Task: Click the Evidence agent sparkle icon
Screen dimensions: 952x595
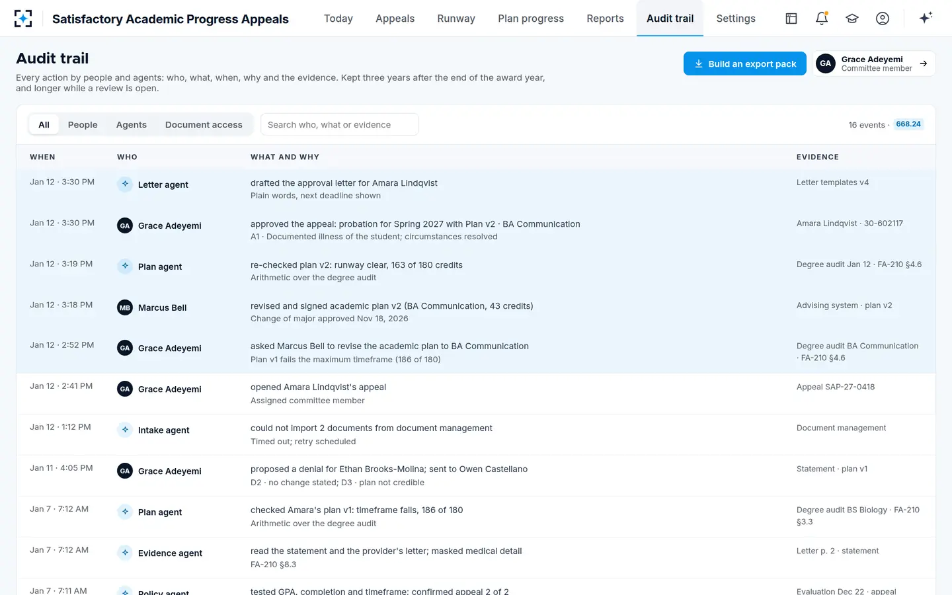Action: click(x=125, y=553)
